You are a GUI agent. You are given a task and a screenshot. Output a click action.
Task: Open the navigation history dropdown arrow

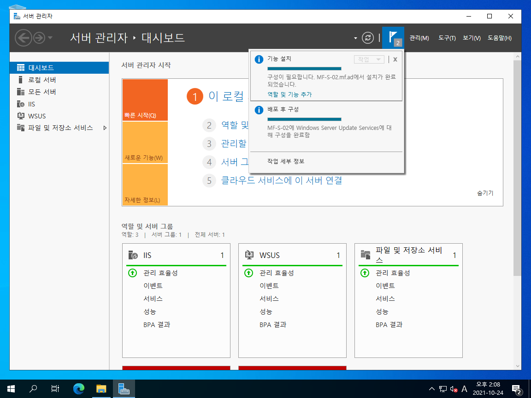(50, 38)
